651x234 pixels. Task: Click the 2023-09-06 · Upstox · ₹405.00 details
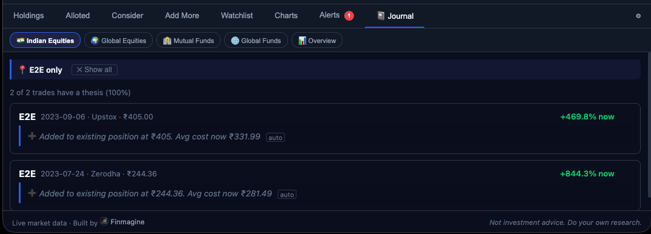coord(97,117)
